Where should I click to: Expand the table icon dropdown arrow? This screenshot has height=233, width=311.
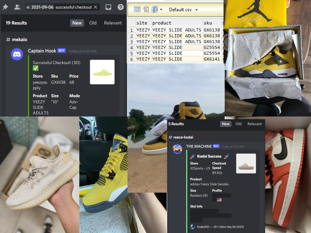click(x=161, y=9)
